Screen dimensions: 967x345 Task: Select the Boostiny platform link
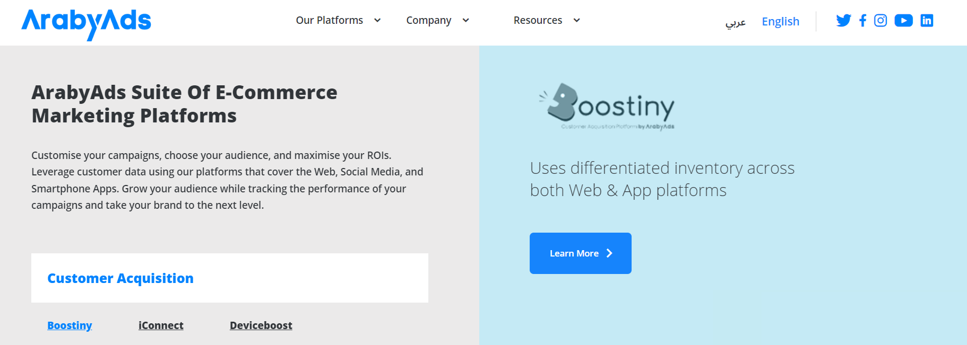point(70,325)
